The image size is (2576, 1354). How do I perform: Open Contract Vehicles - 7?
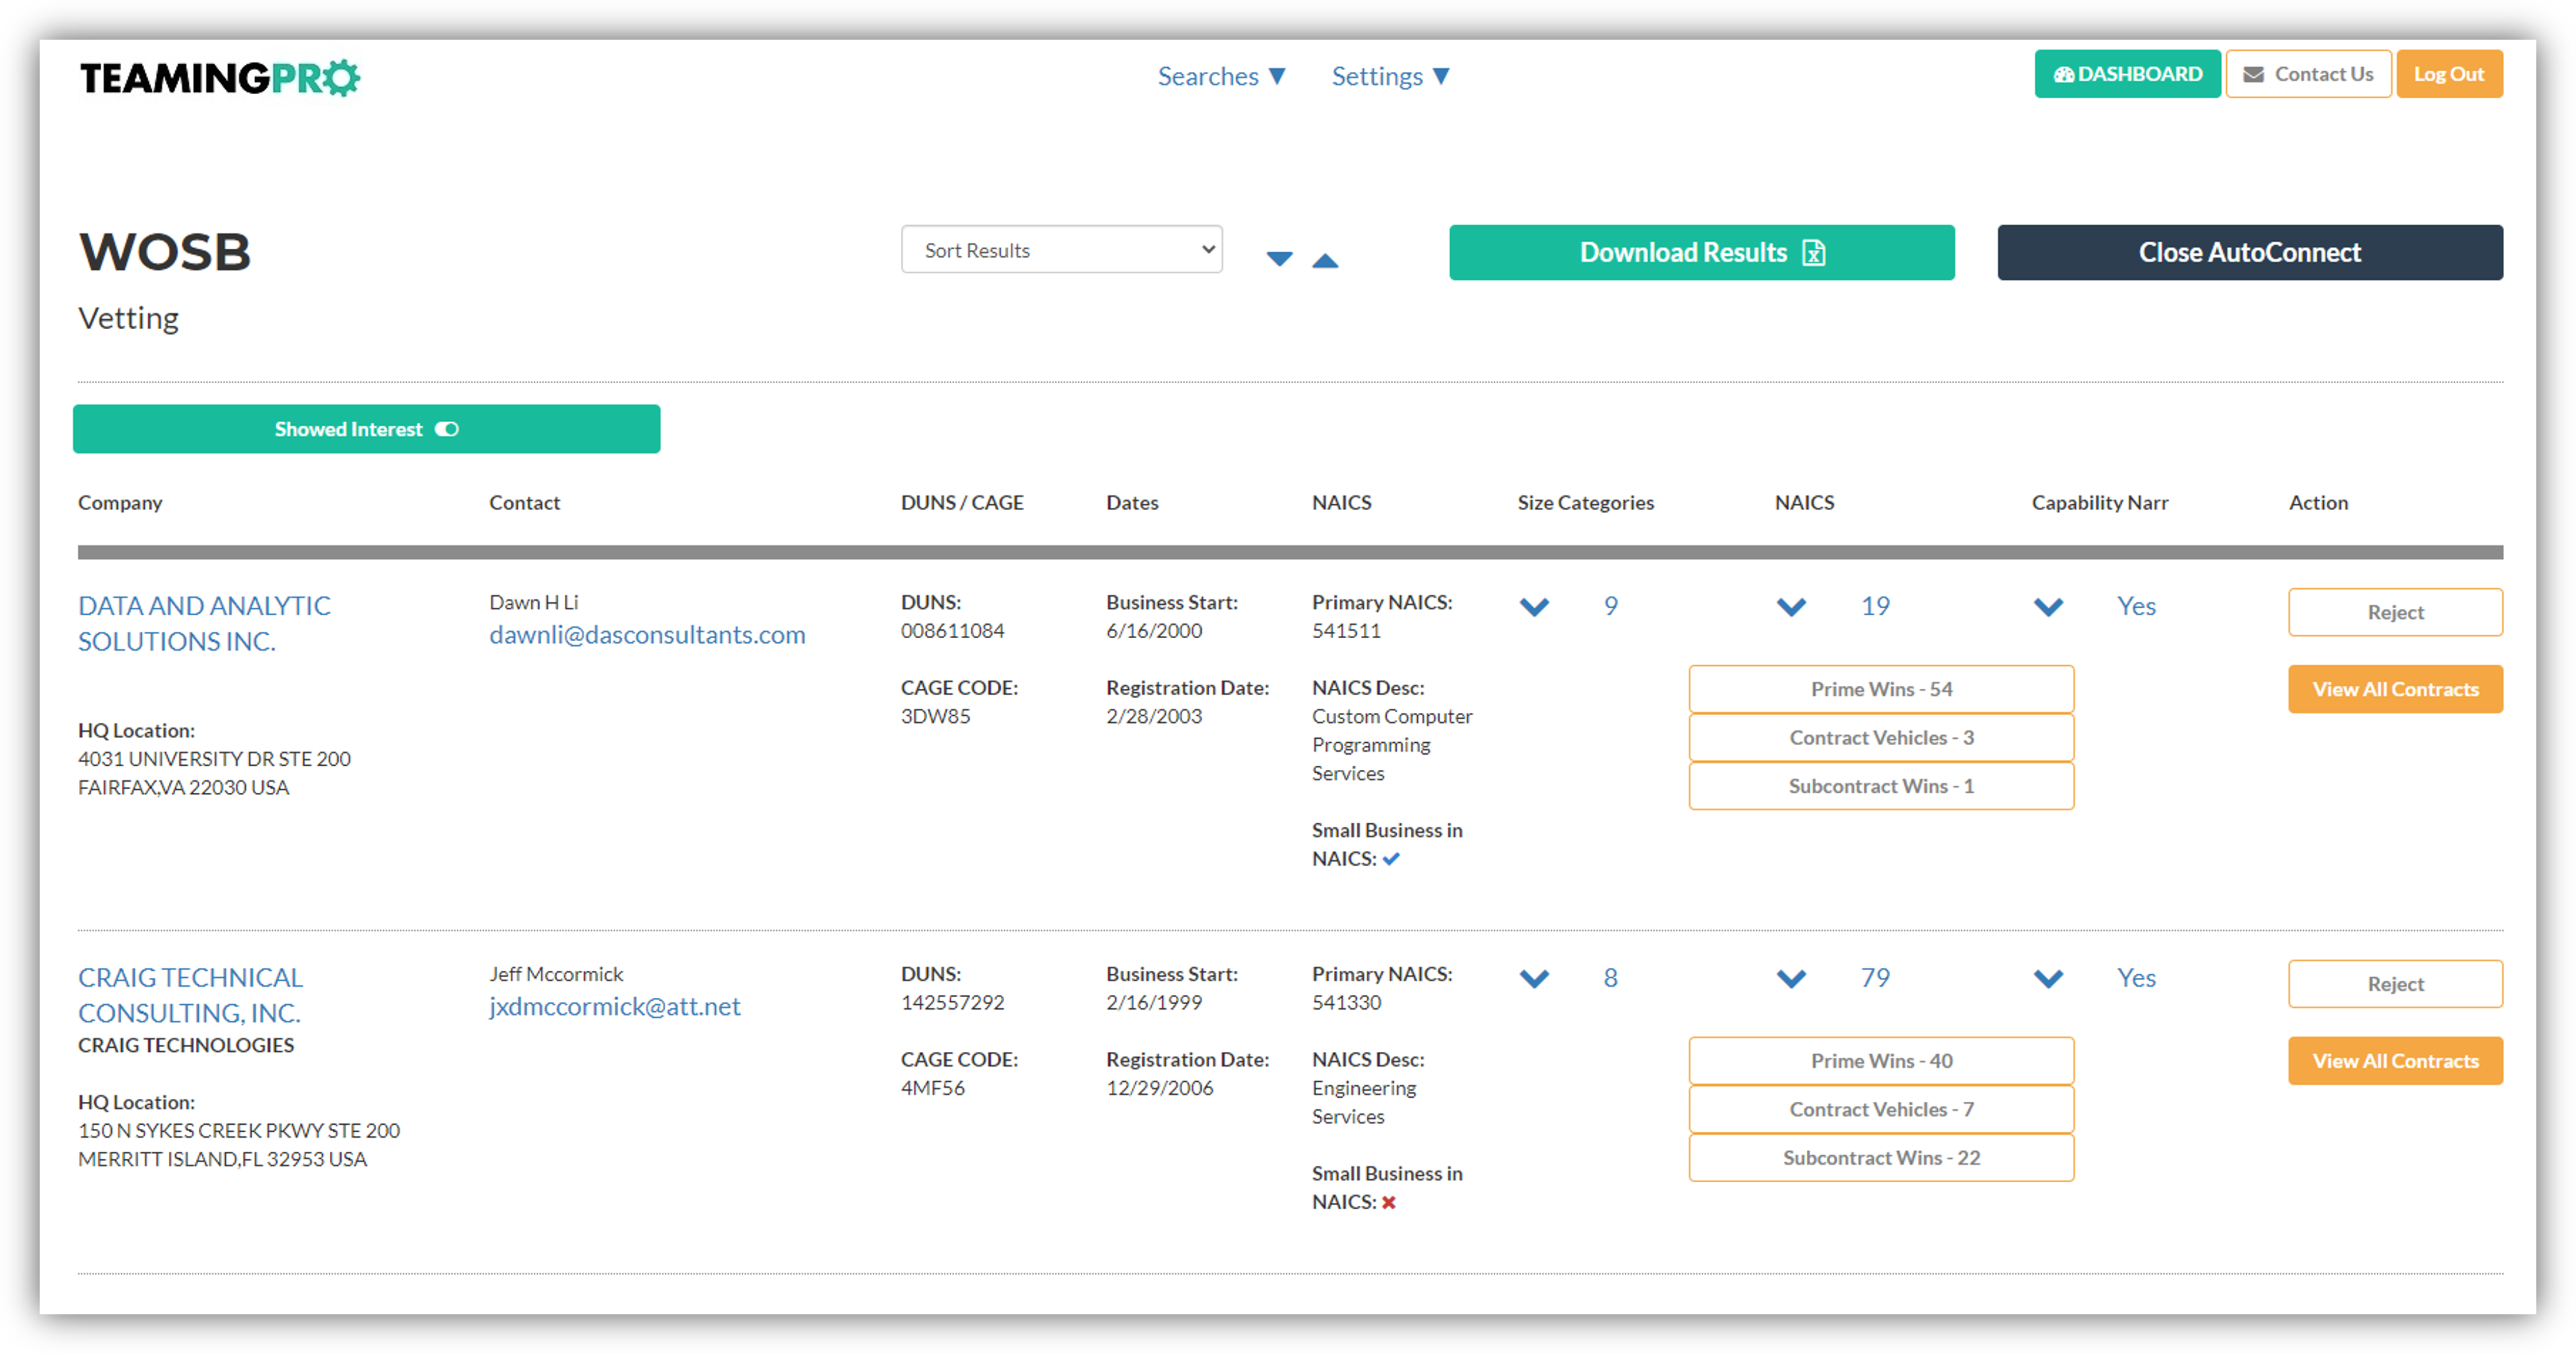[1881, 1109]
